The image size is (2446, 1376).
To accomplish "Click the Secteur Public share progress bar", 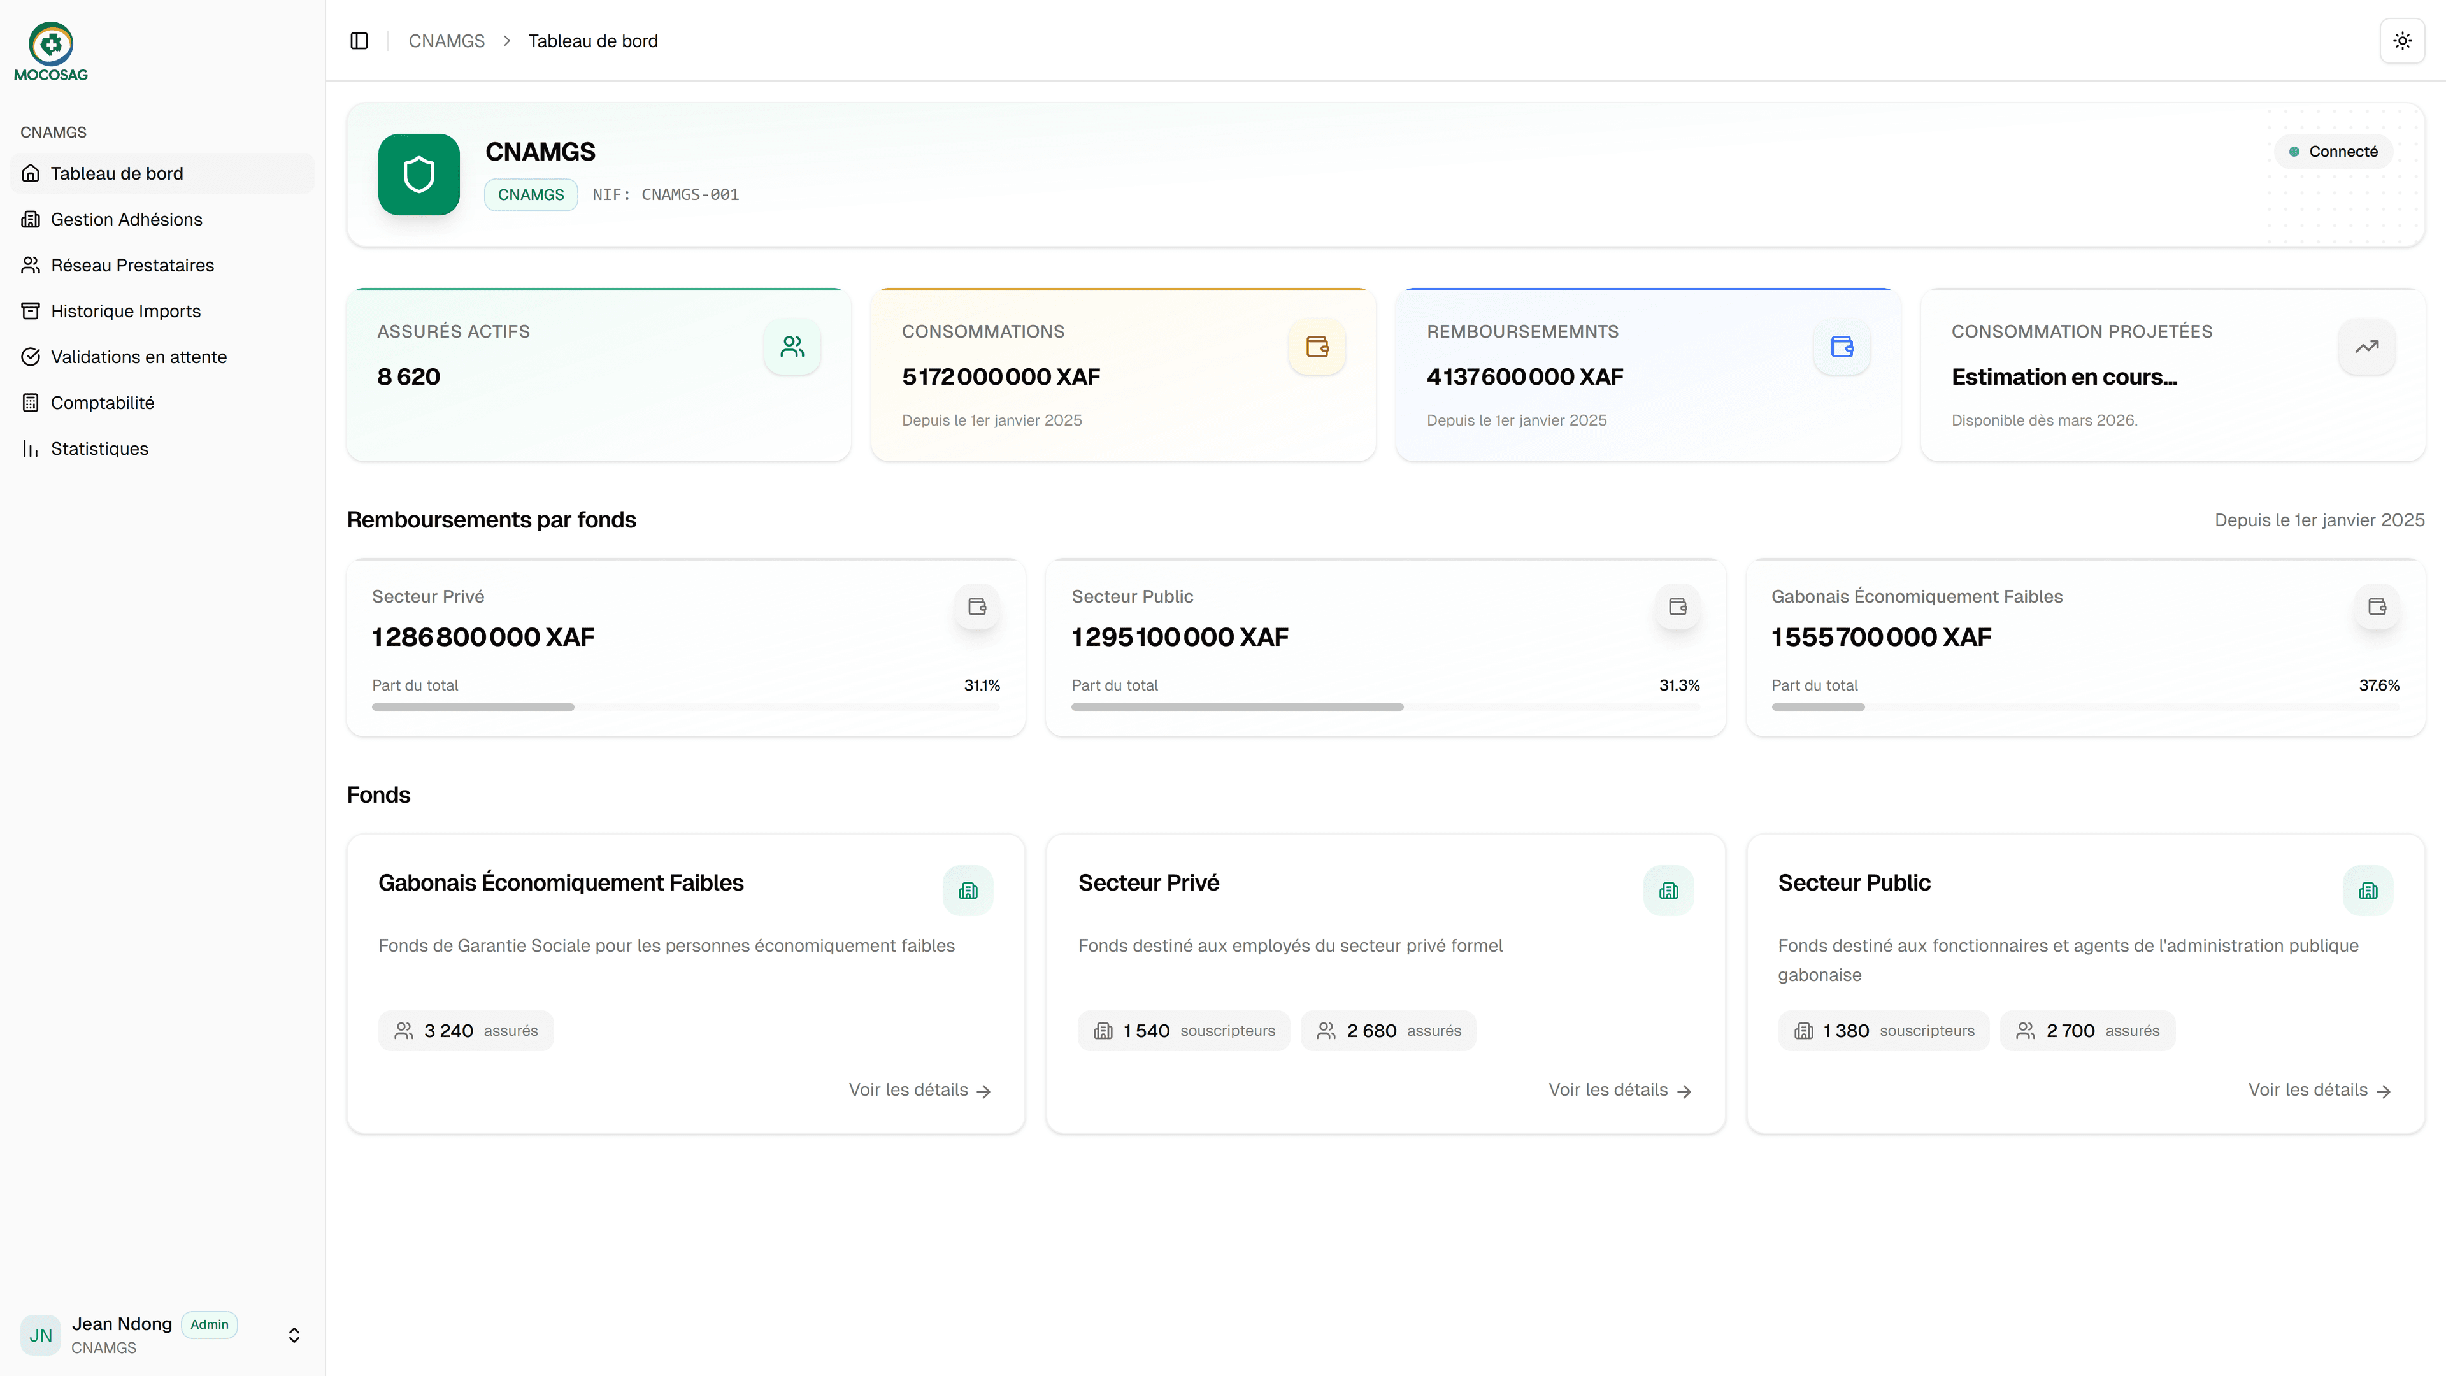I will (1385, 708).
